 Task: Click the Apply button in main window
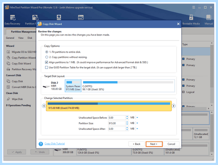17,152
